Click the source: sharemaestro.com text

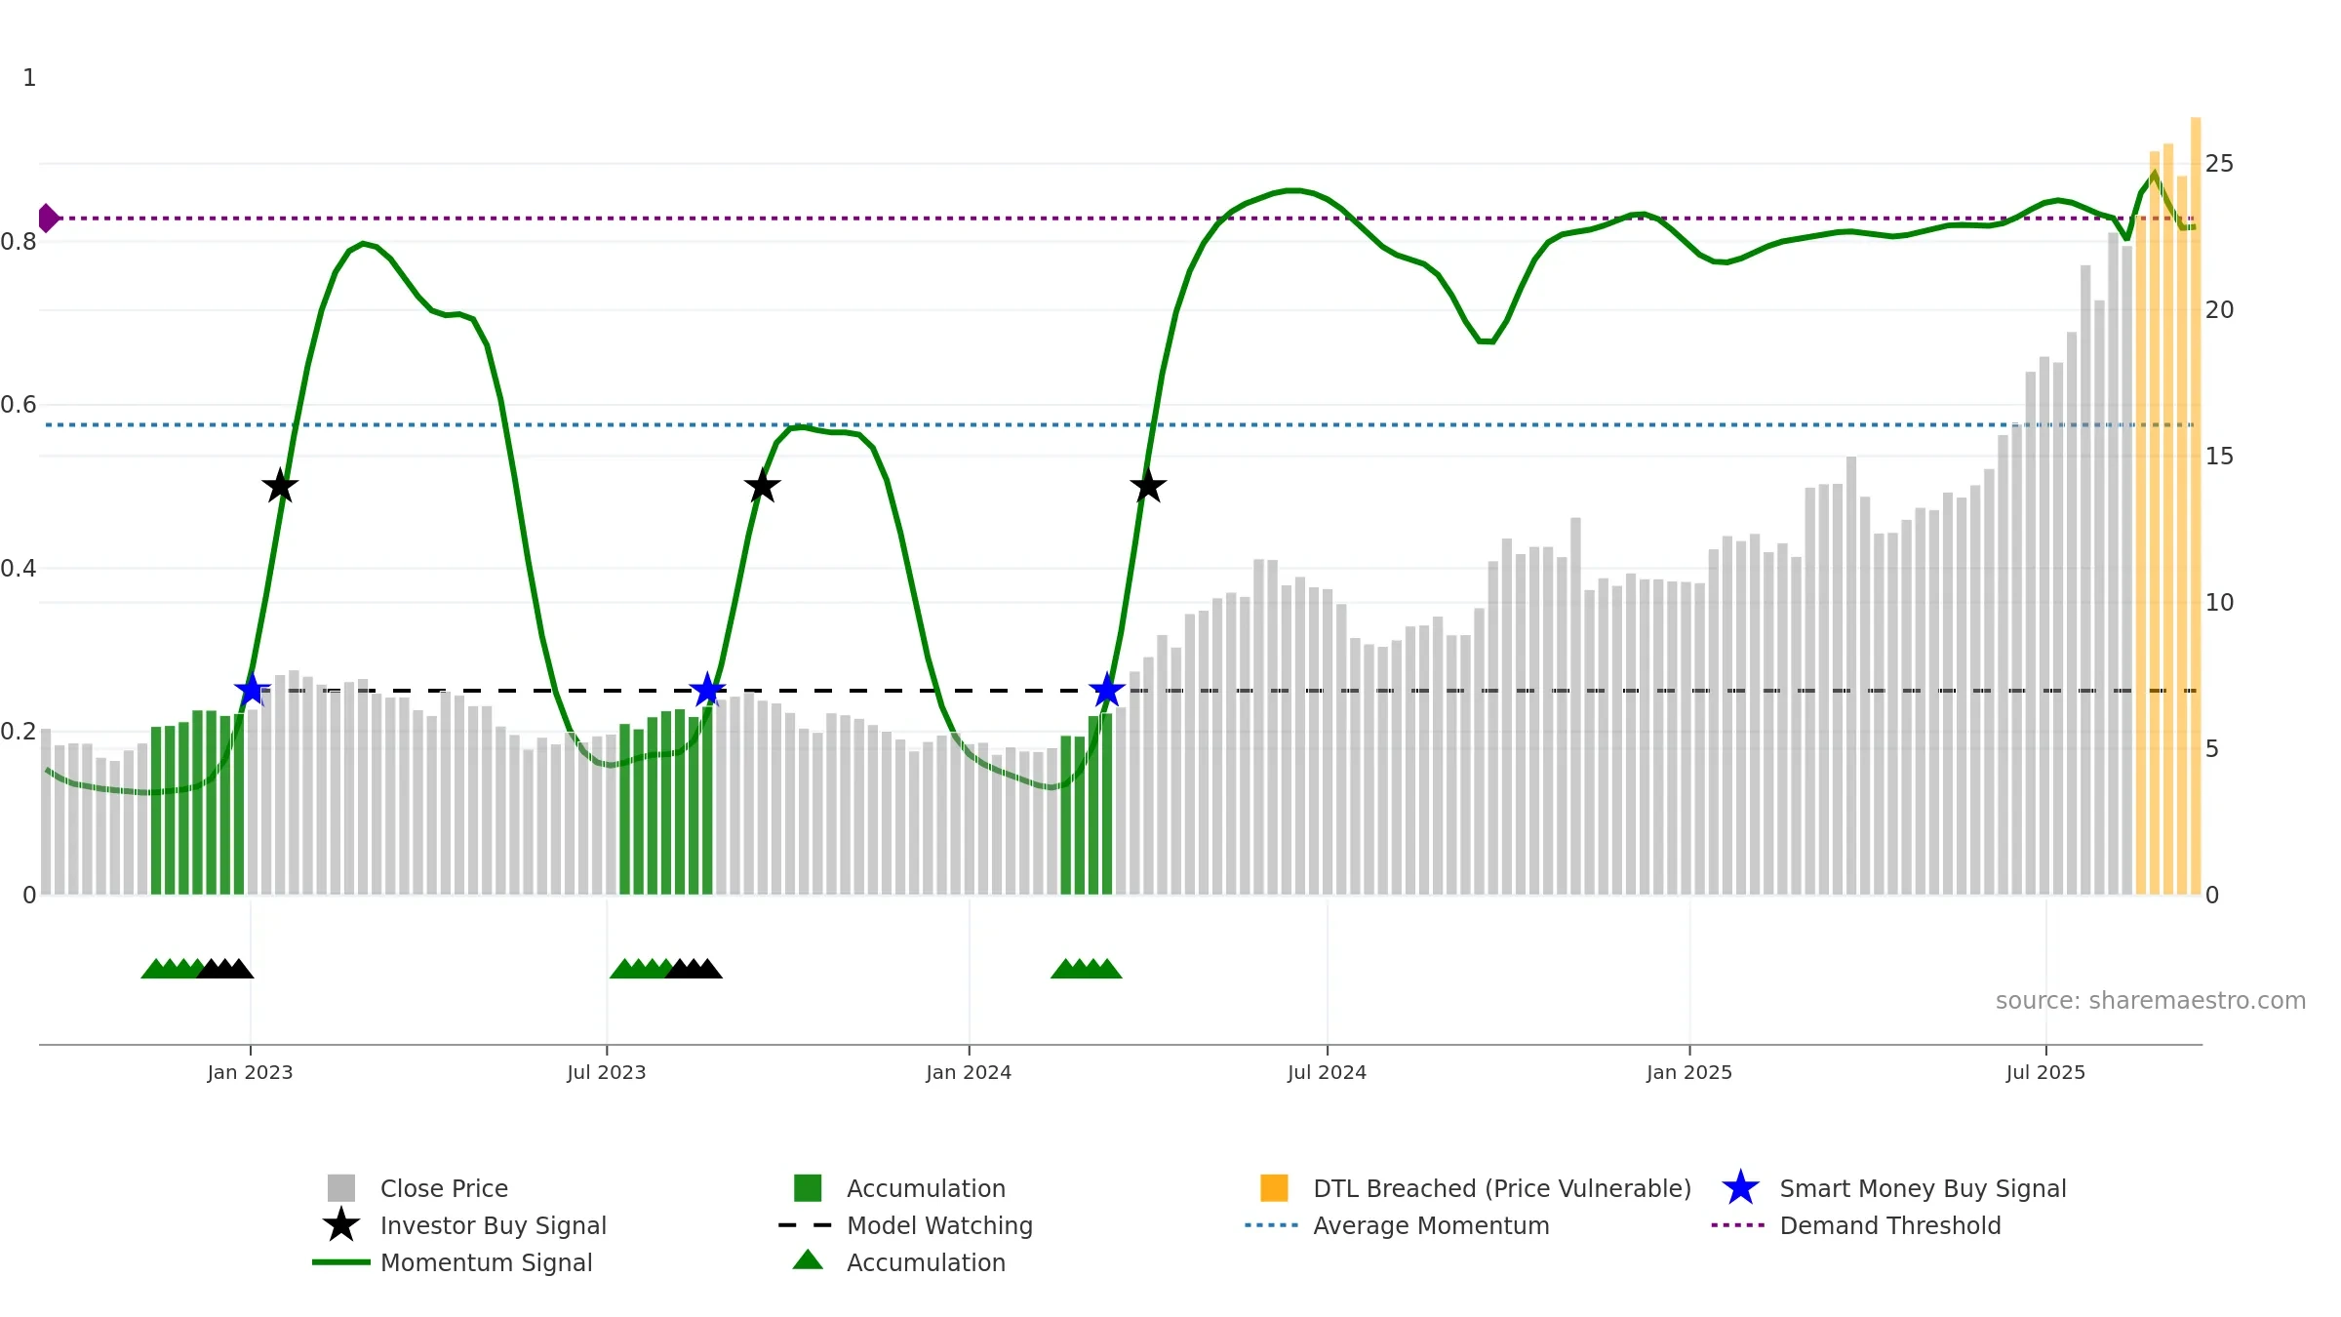tap(2150, 1001)
